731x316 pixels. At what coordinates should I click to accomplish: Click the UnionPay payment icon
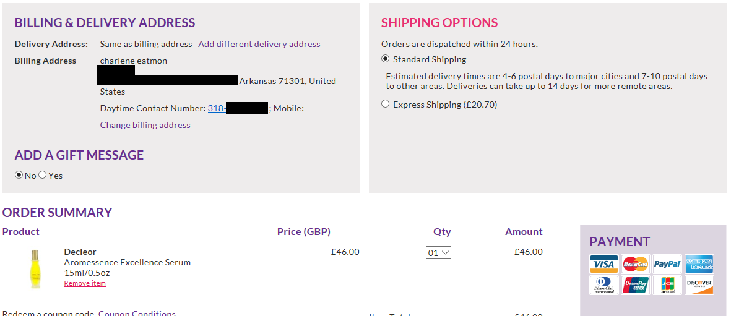coord(635,285)
